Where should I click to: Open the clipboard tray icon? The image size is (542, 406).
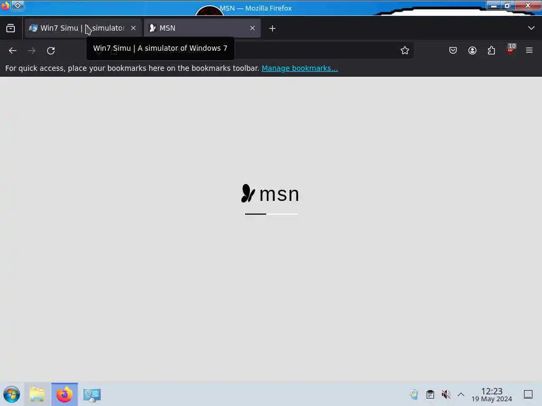pos(430,394)
